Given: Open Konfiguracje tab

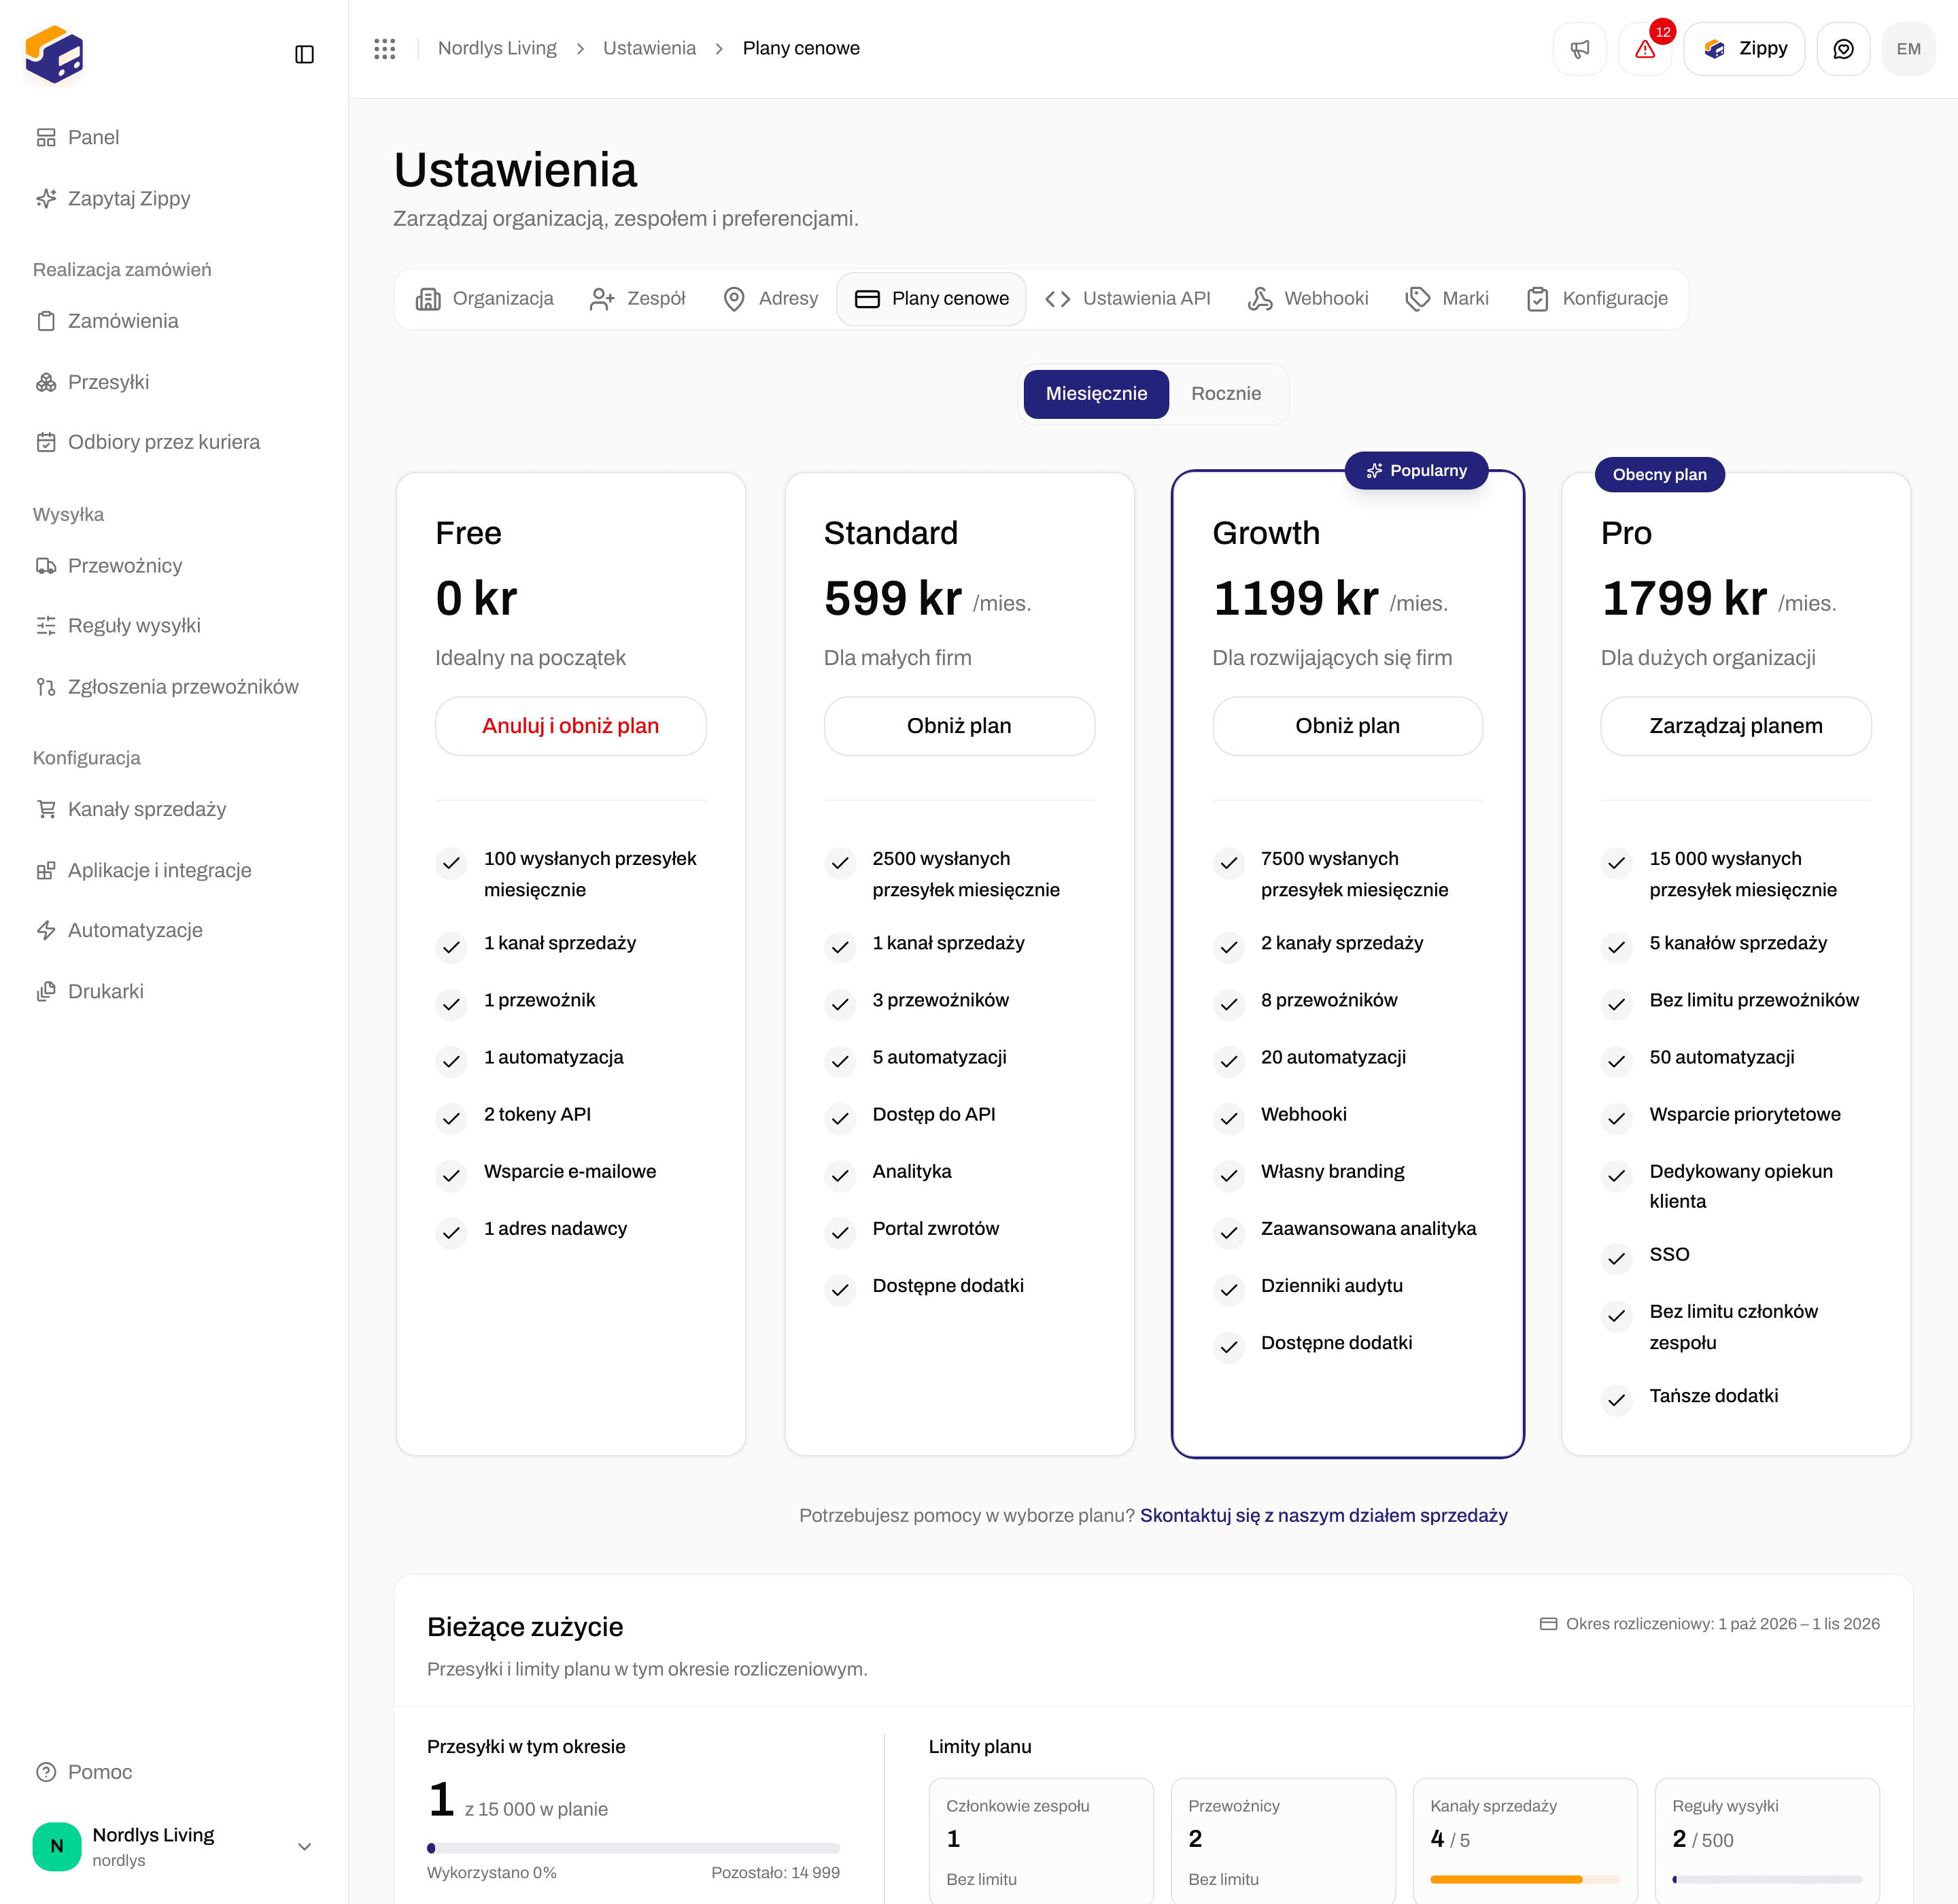Looking at the screenshot, I should pos(1597,299).
